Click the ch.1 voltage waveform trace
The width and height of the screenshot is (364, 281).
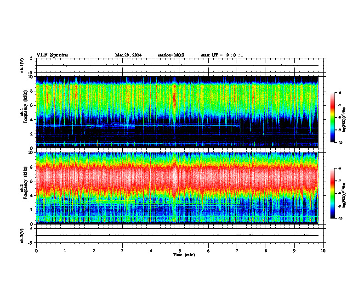click(177, 65)
